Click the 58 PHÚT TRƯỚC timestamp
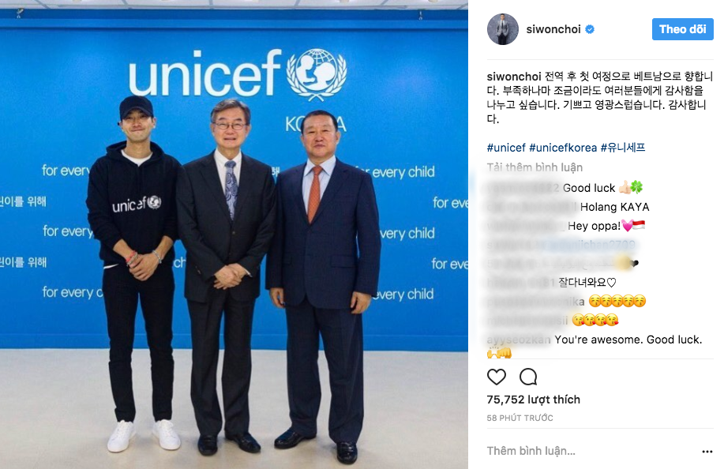This screenshot has height=469, width=724. click(520, 418)
